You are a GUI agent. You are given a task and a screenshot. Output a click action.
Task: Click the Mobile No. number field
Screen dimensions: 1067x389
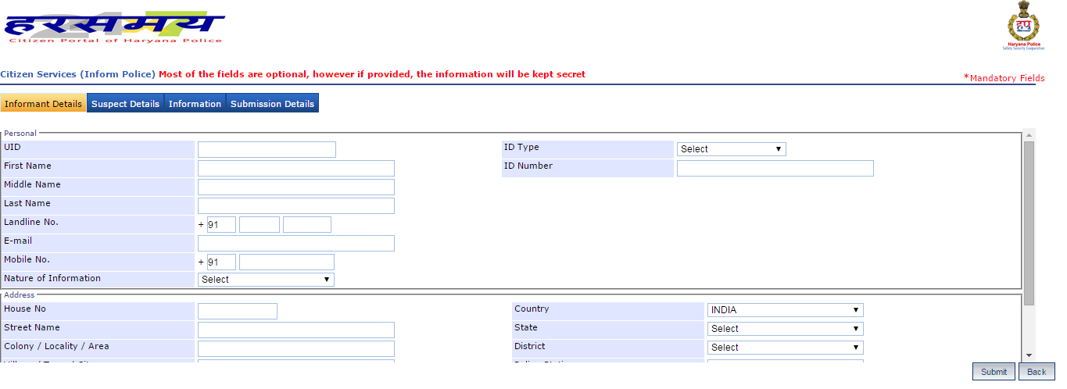click(286, 262)
